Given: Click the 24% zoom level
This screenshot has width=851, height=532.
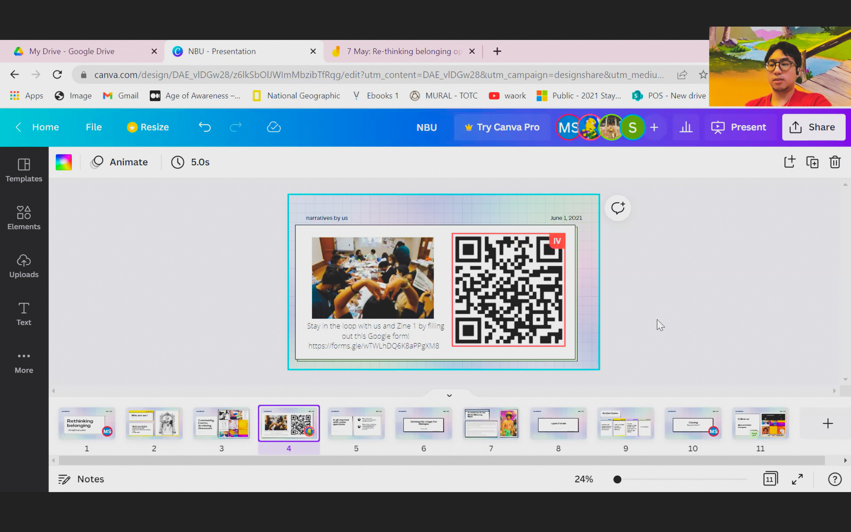Looking at the screenshot, I should [583, 479].
